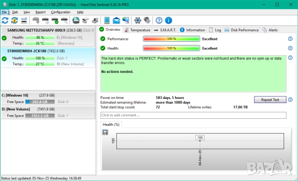Click the two small drives toolbar icon
This screenshot has height=181, width=298.
tap(86, 20)
